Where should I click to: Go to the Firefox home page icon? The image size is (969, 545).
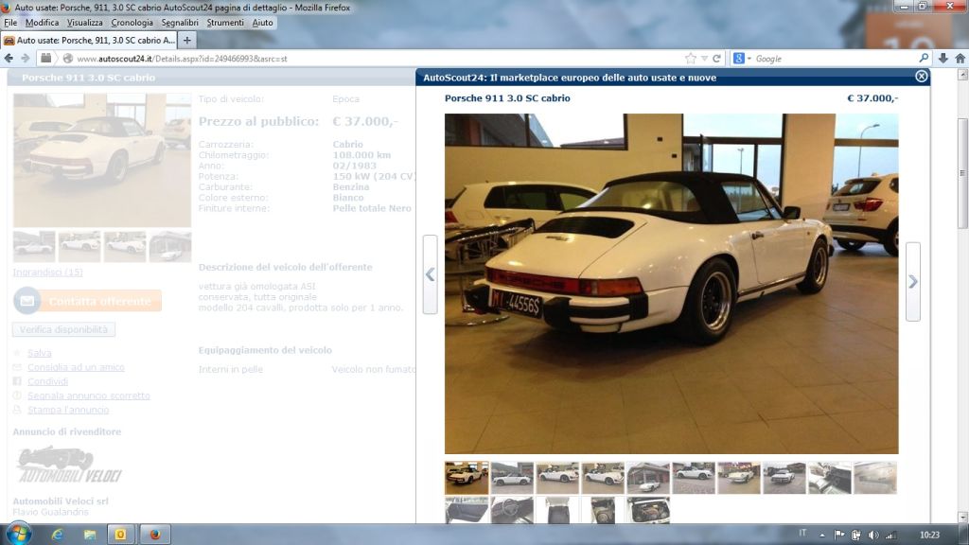tap(960, 58)
